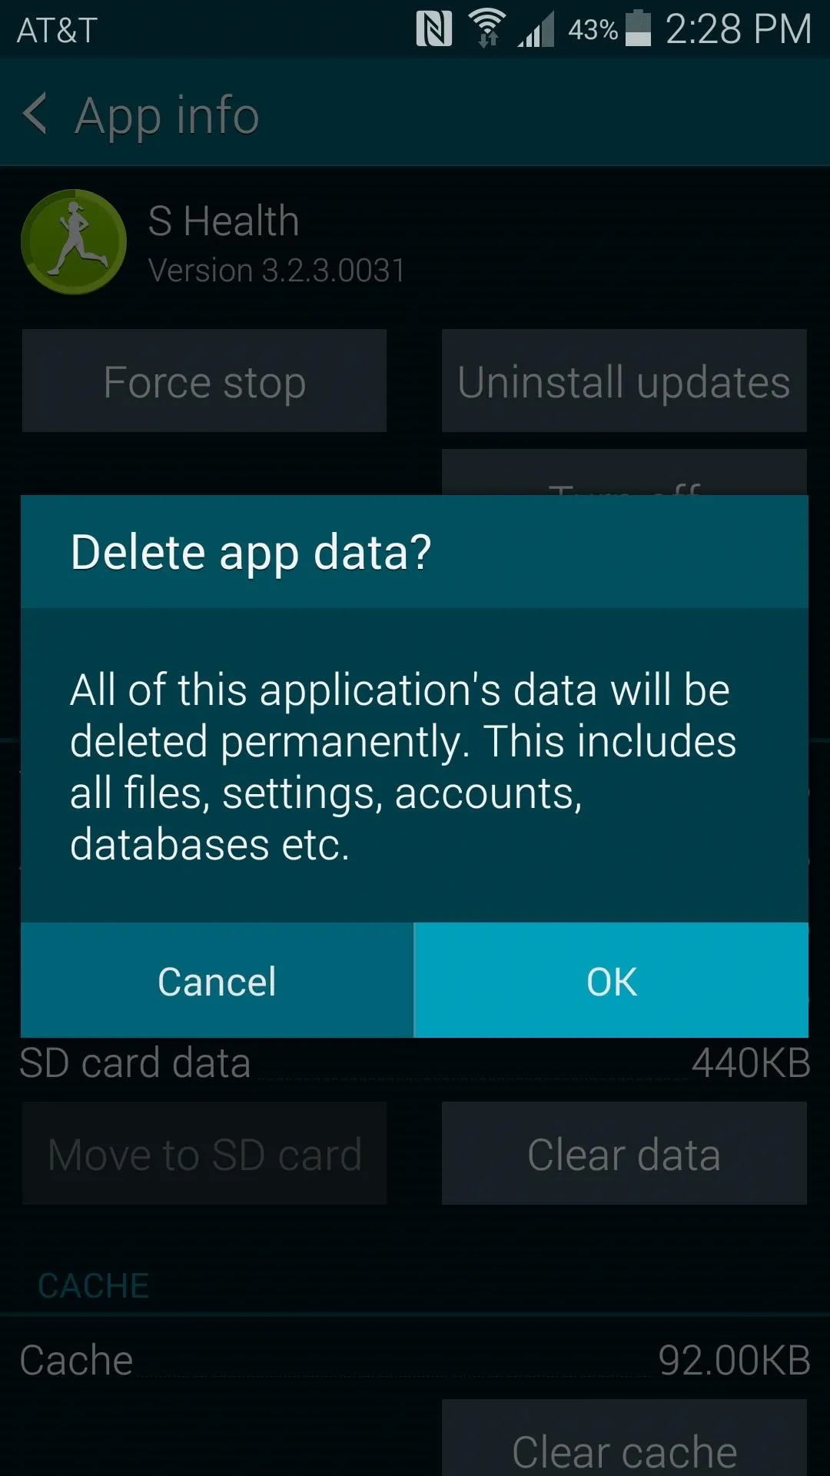830x1476 pixels.
Task: Tap the S Health runner app icon
Action: click(x=74, y=242)
